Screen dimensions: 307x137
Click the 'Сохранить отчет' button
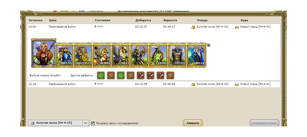(x=264, y=123)
